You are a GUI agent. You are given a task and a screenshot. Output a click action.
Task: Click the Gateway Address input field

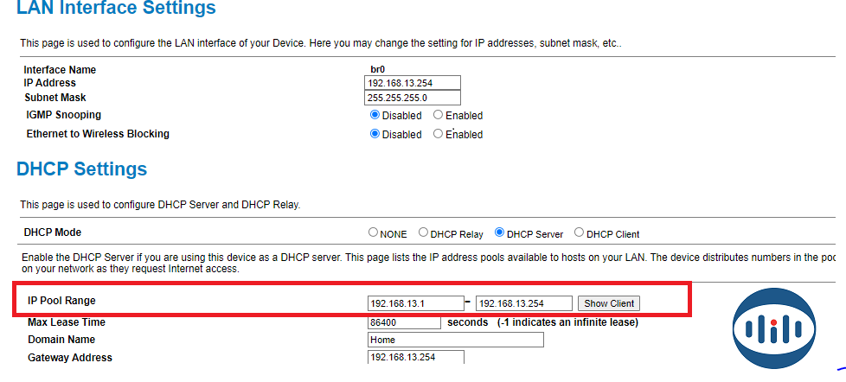(415, 357)
